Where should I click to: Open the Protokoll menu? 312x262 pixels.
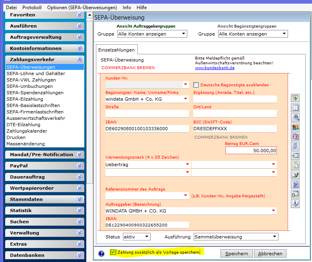[32, 8]
